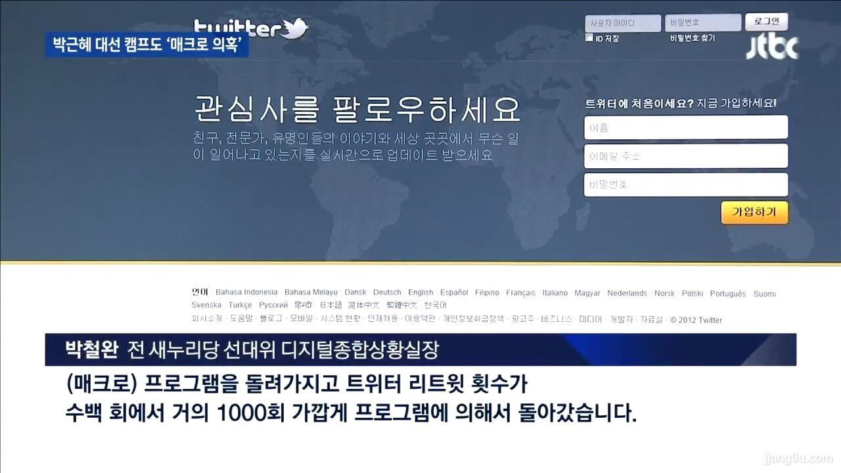Screen dimensions: 841x473
Task: Open the 개인정보취급정책 footer link
Action: (473, 319)
